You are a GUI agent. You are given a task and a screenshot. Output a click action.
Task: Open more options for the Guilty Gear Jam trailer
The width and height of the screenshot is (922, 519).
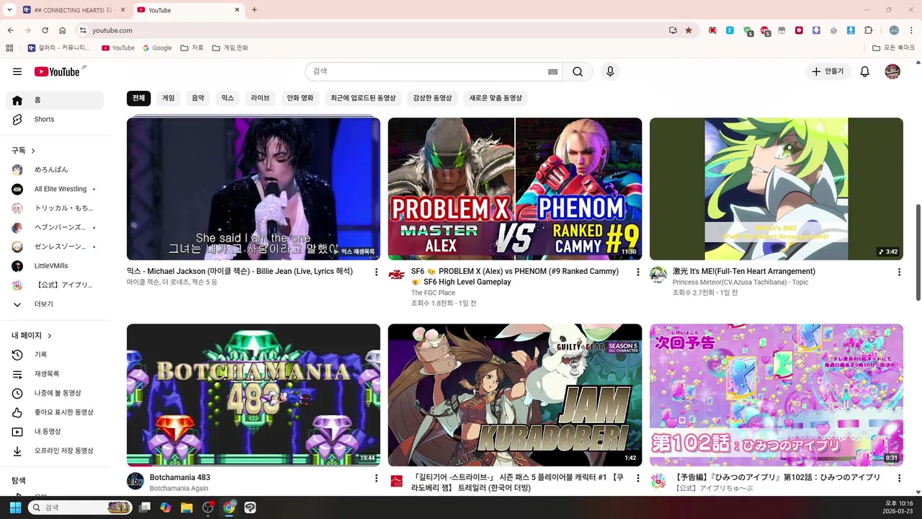click(x=637, y=478)
